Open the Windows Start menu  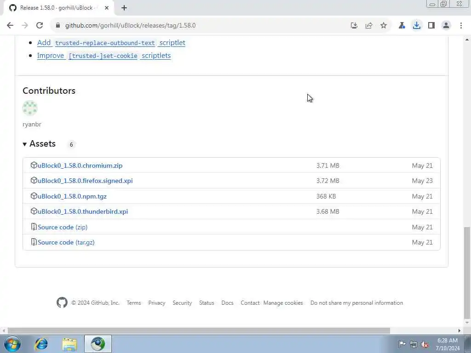click(x=12, y=344)
